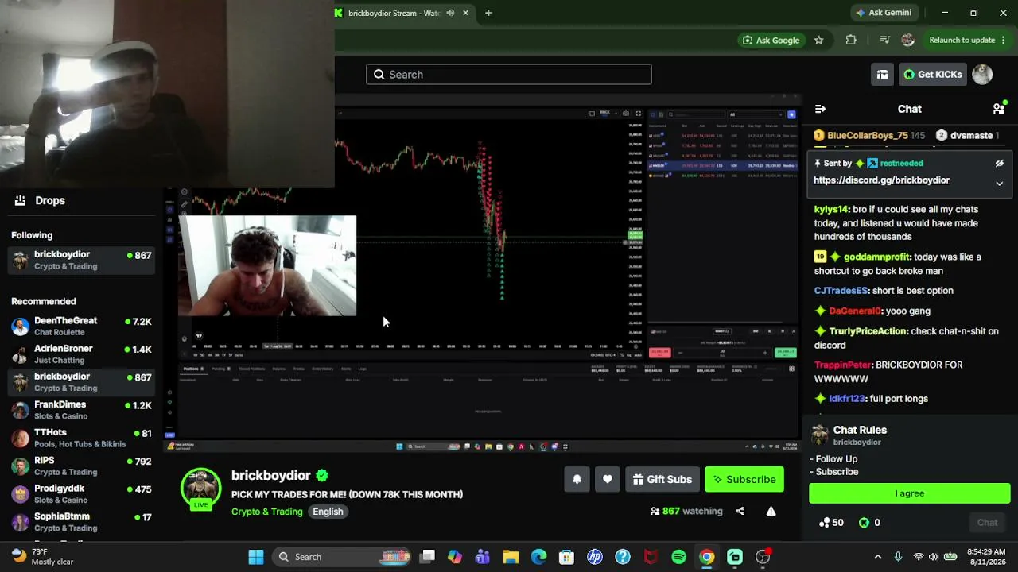
Task: Open AdrienBroner recommended channel
Action: point(81,354)
